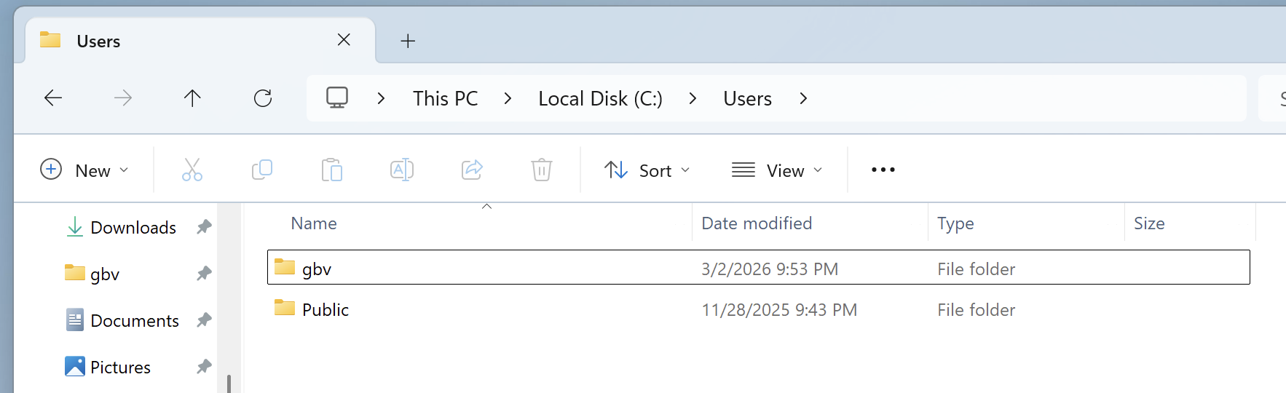Click the Up directory arrow
The image size is (1286, 393).
[x=192, y=98]
